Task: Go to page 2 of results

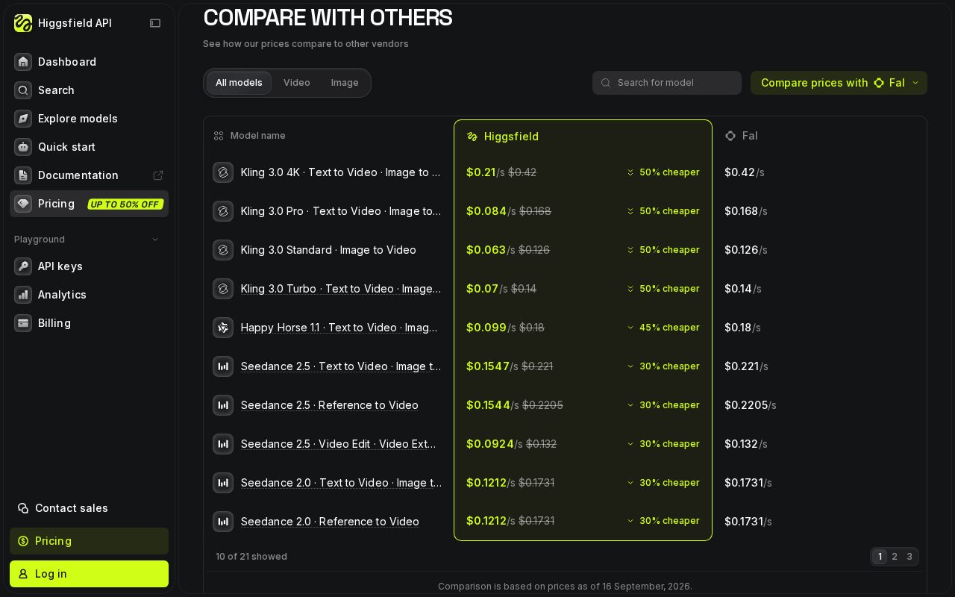Action: [x=895, y=557]
